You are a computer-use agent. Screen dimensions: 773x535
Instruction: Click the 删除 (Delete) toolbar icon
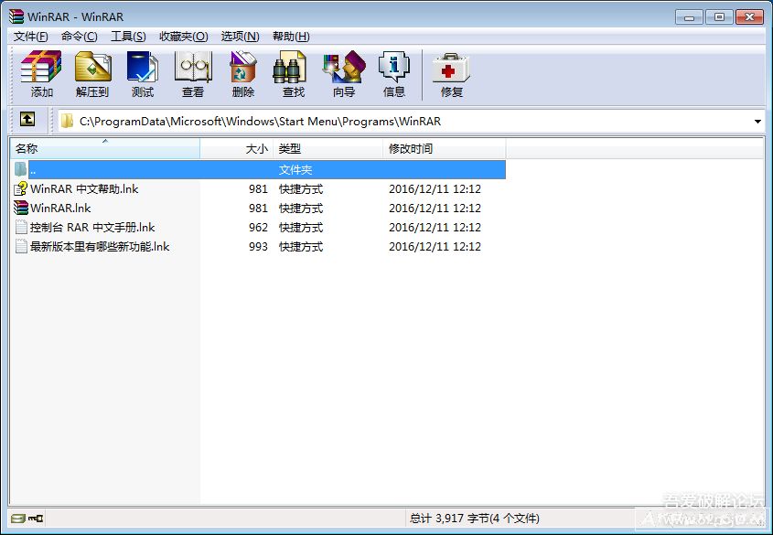point(243,67)
